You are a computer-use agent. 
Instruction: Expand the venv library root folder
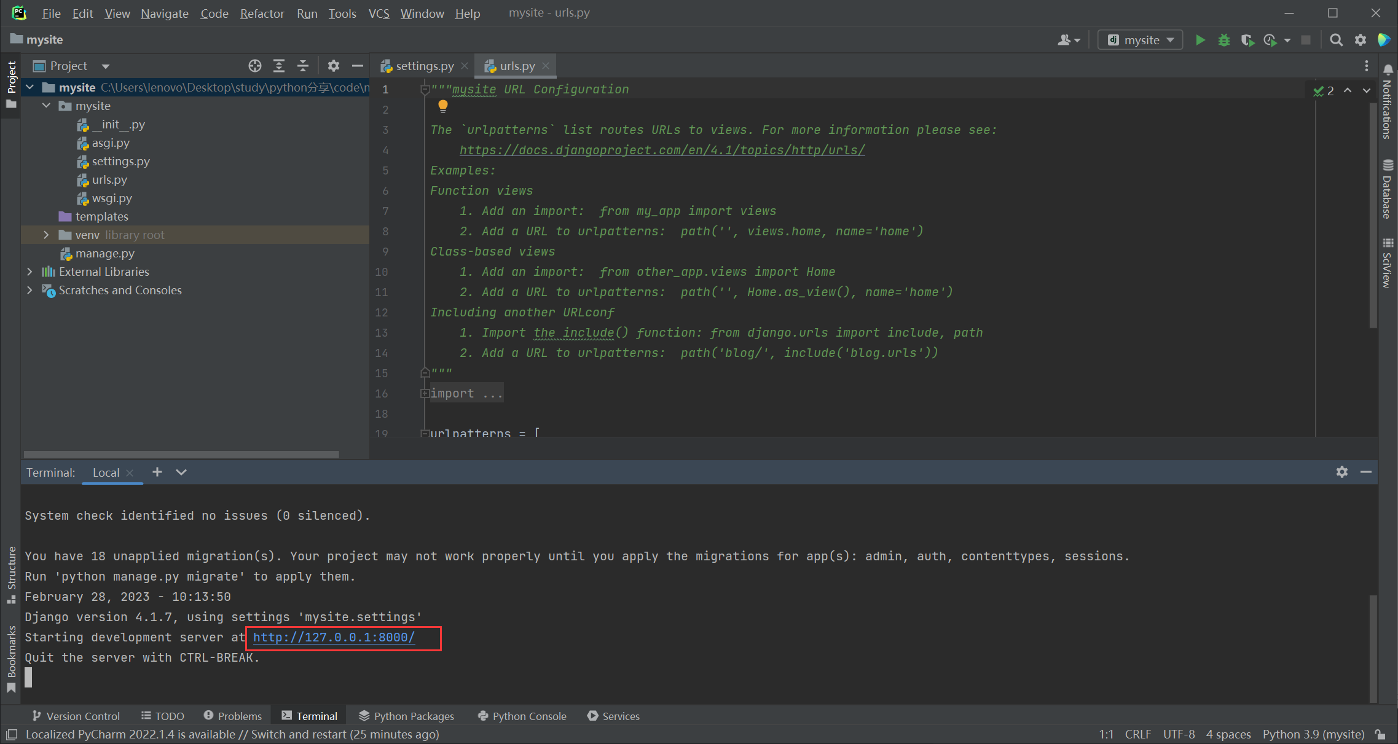46,235
